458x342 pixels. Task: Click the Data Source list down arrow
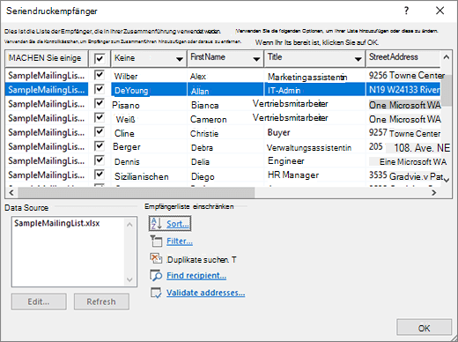click(129, 279)
